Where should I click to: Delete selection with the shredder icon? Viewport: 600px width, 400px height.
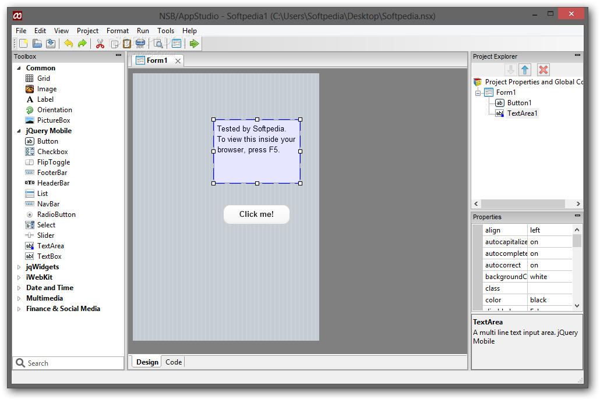tap(140, 44)
